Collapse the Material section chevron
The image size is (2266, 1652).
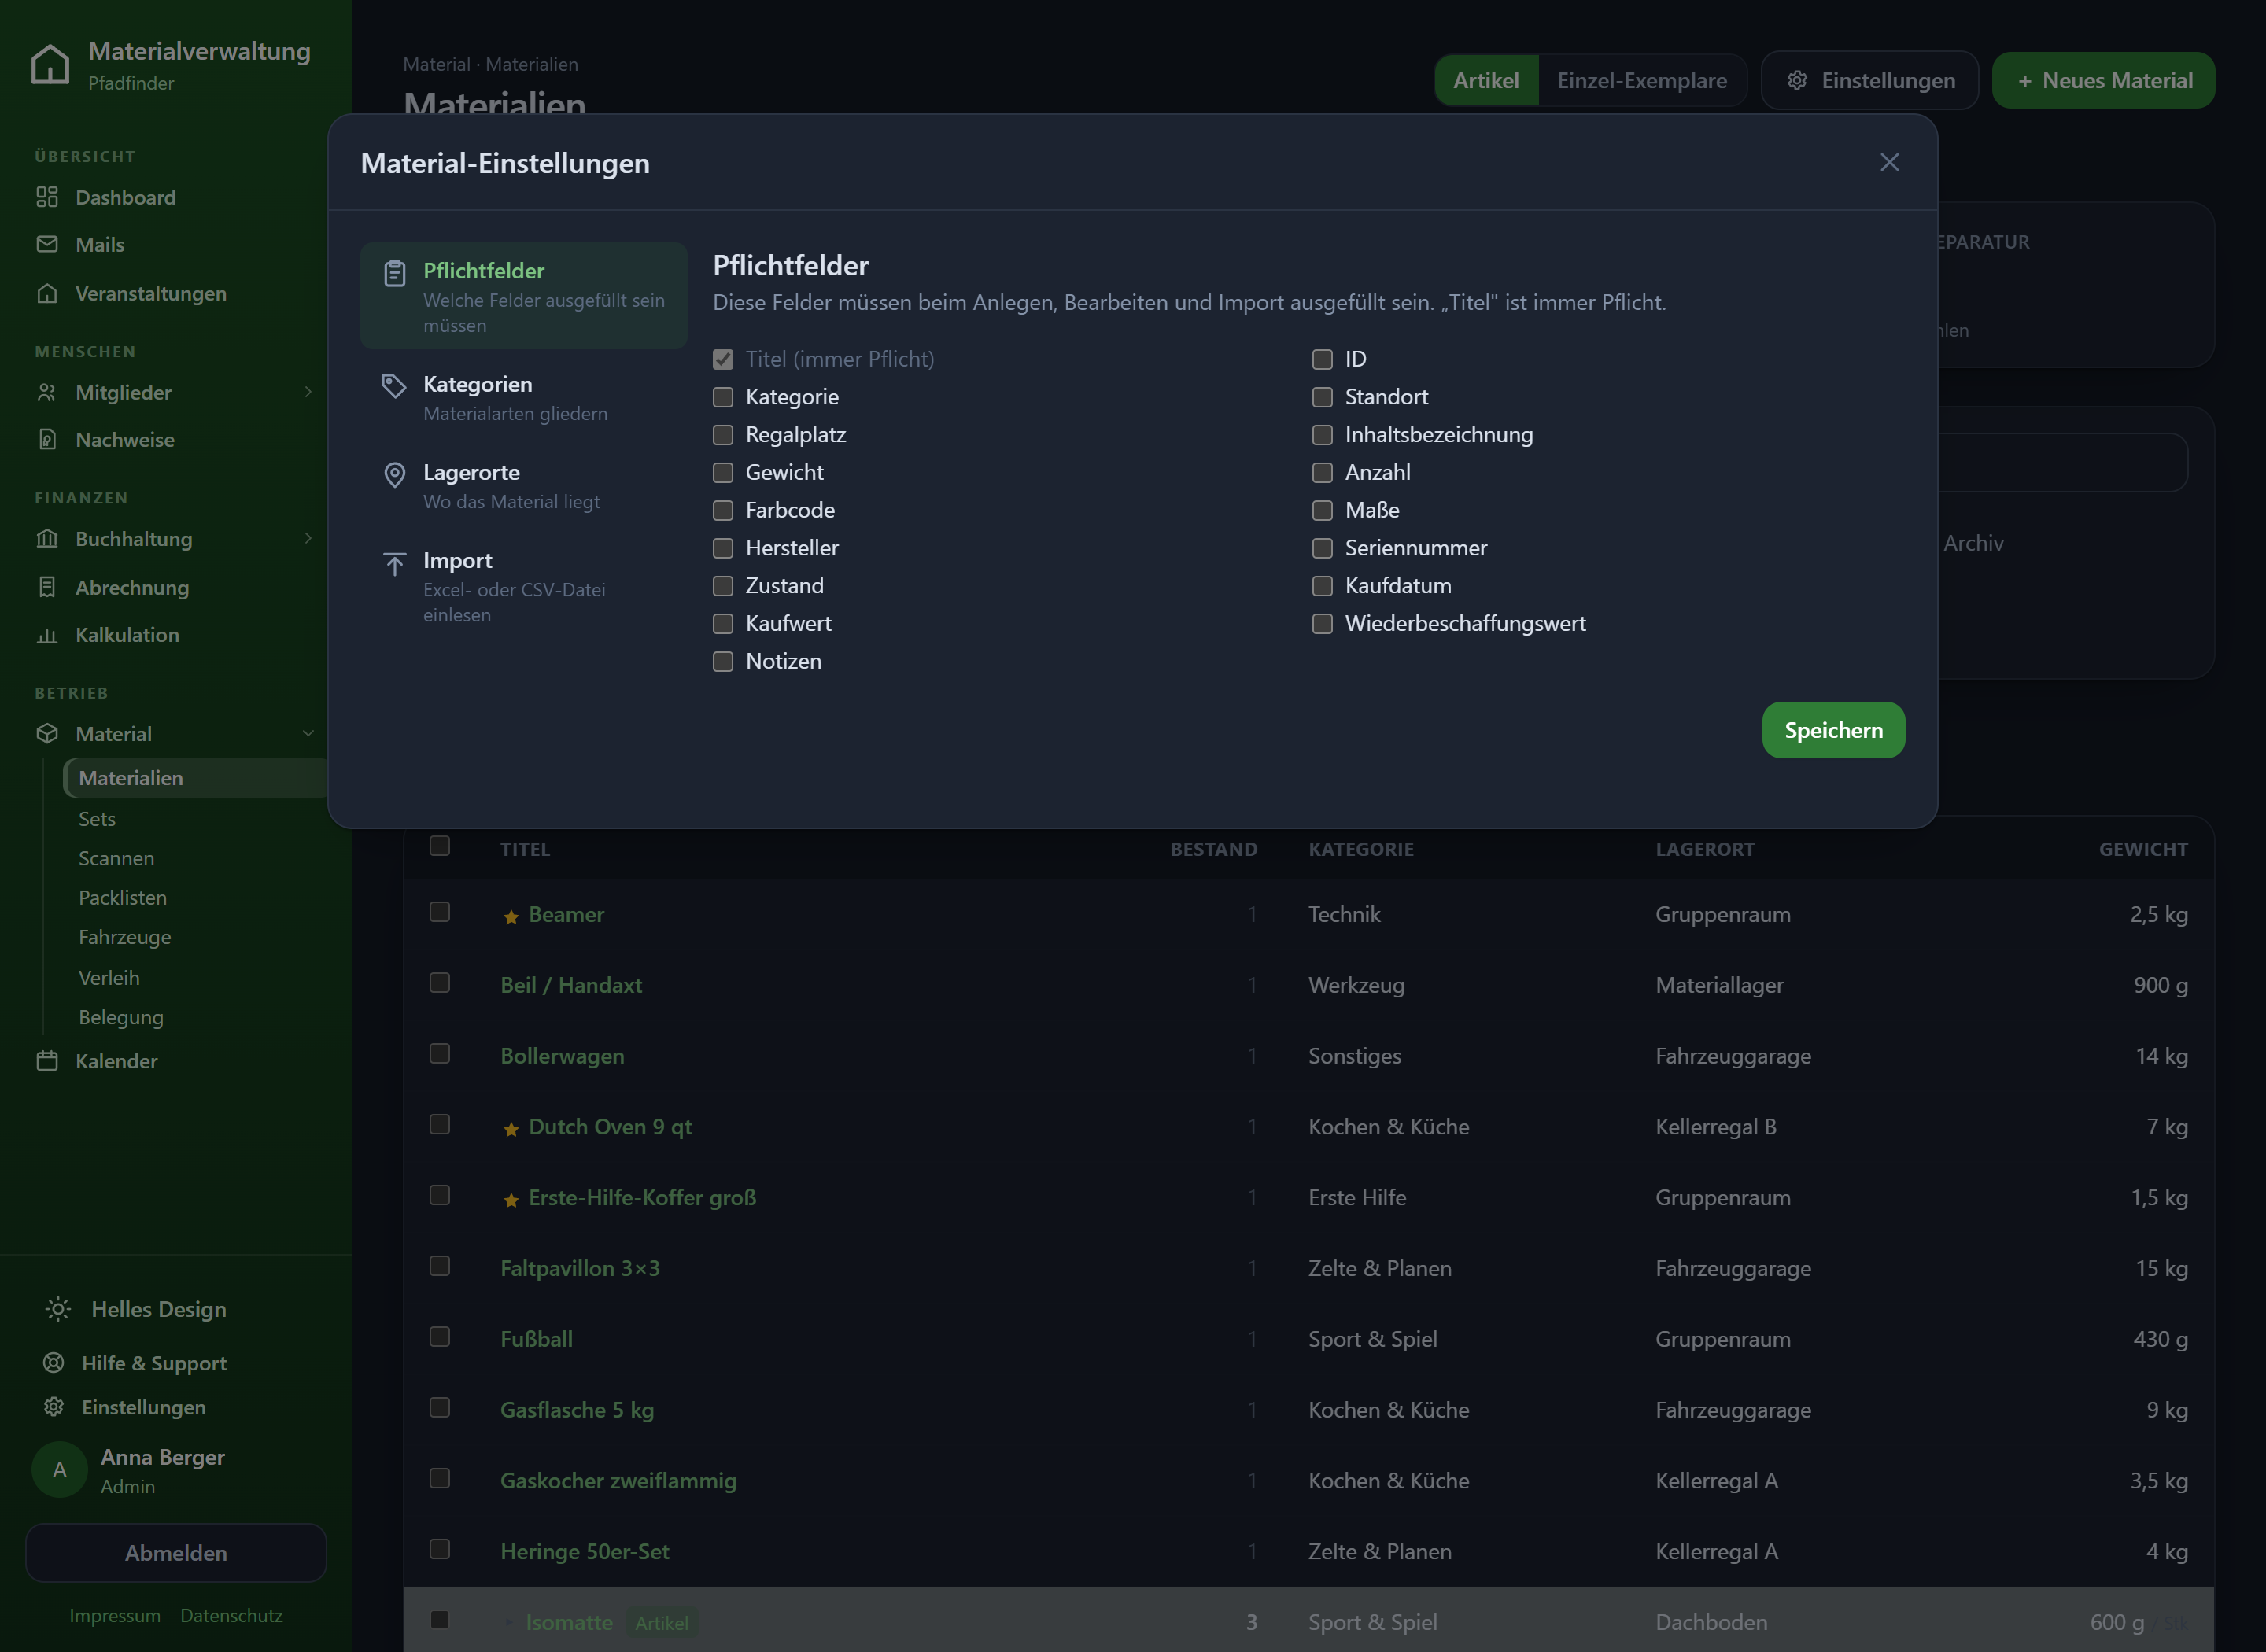[308, 733]
